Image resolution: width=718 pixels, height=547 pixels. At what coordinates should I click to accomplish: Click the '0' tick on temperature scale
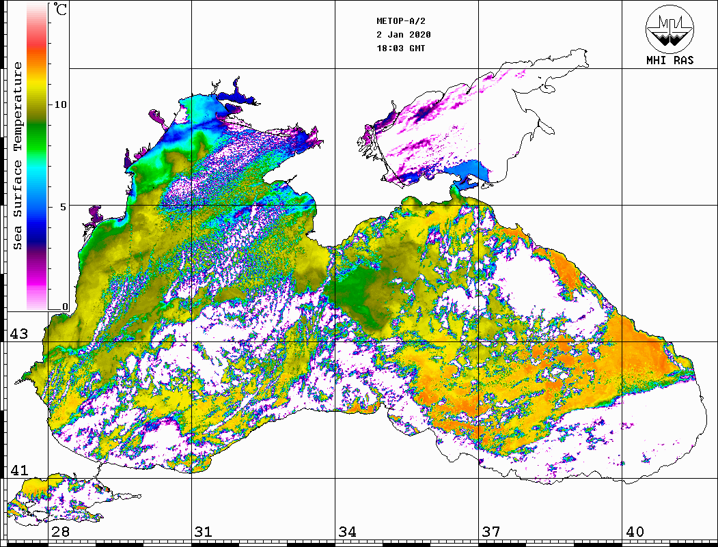[65, 307]
